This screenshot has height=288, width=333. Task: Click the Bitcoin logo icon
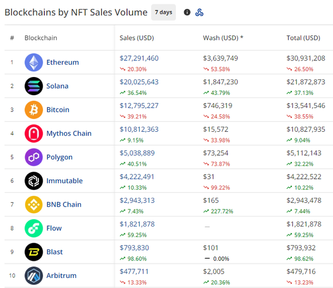pyautogui.click(x=33, y=110)
